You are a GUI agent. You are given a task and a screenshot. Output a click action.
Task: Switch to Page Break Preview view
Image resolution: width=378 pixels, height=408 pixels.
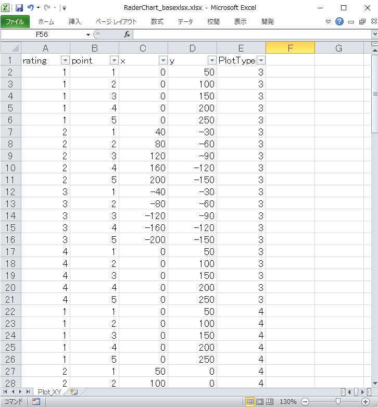coord(270,402)
